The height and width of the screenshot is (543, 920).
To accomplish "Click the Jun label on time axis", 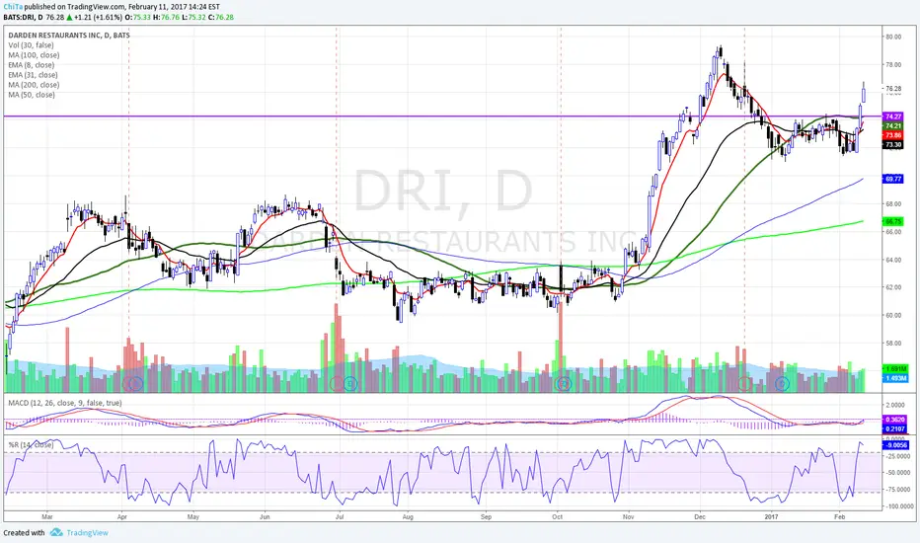I will click(x=265, y=517).
